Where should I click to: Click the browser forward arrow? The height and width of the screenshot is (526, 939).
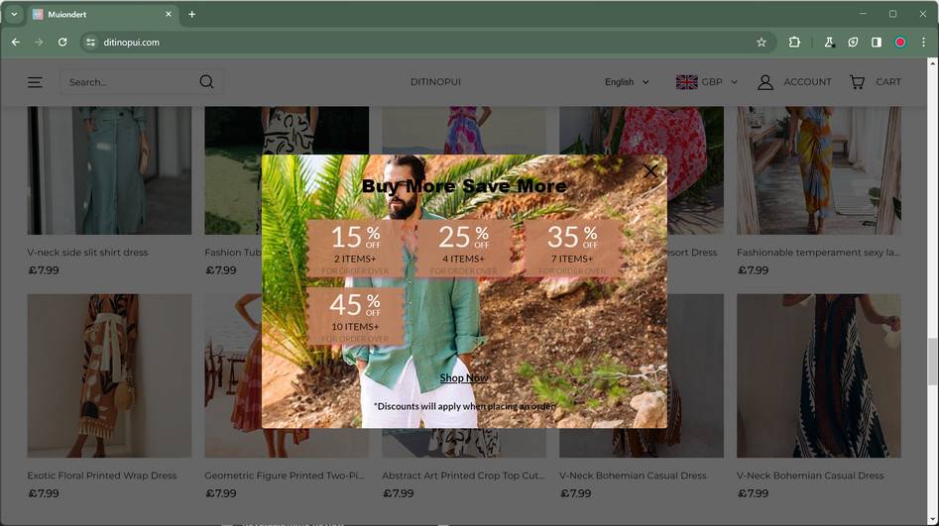[39, 42]
